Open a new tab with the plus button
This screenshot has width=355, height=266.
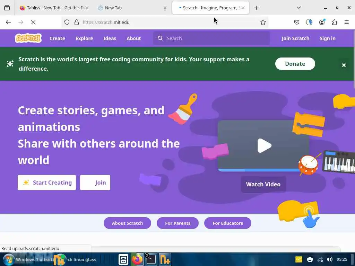click(256, 8)
